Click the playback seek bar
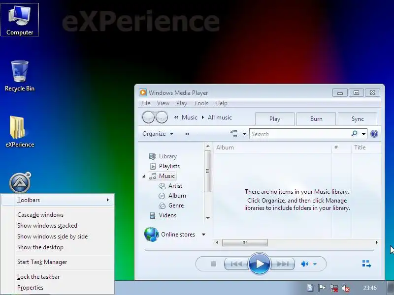Image resolution: width=394 pixels, height=295 pixels. pos(260,250)
